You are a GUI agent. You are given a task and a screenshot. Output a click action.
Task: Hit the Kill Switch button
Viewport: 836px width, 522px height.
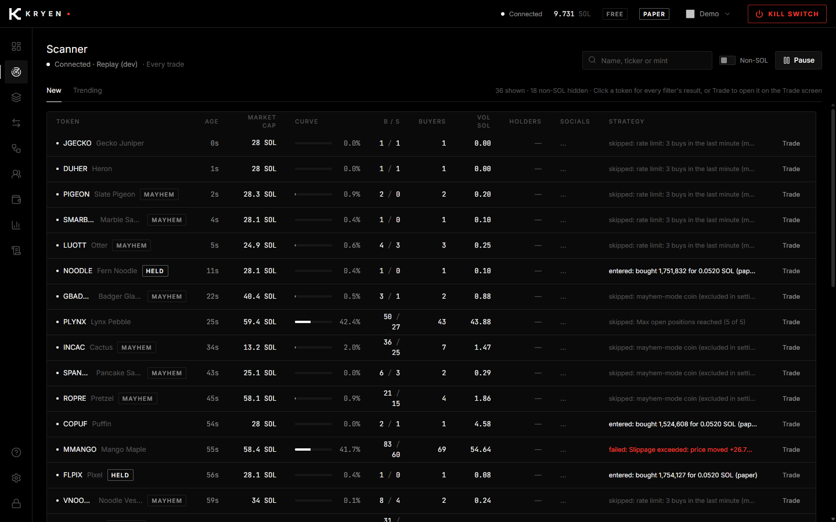pos(787,14)
